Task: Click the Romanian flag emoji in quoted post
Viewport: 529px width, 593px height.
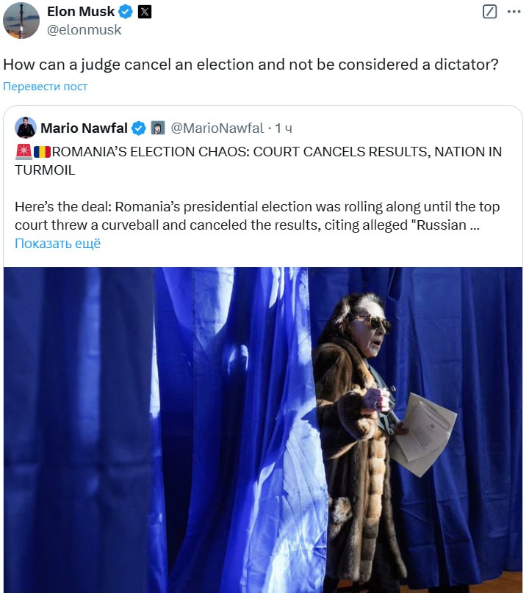Action: click(x=42, y=152)
